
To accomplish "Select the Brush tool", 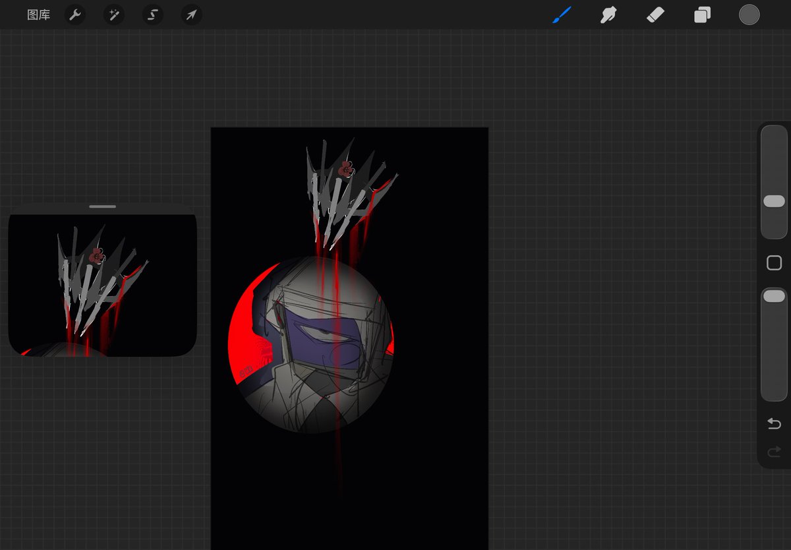I will point(562,15).
